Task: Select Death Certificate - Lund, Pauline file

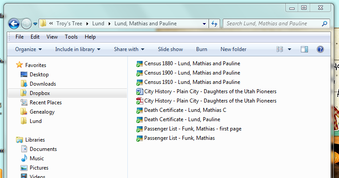Action: click(182, 119)
